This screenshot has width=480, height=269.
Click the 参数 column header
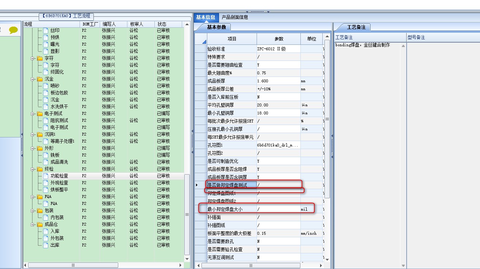[x=279, y=39]
